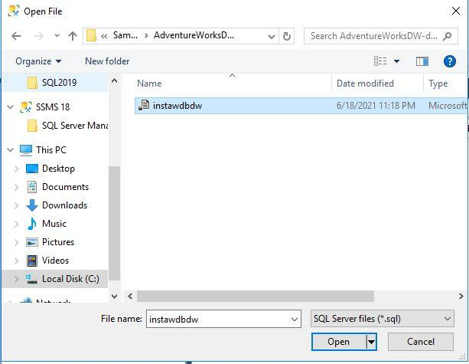Expand the Downloads node
469x364 pixels.
pyautogui.click(x=17, y=205)
